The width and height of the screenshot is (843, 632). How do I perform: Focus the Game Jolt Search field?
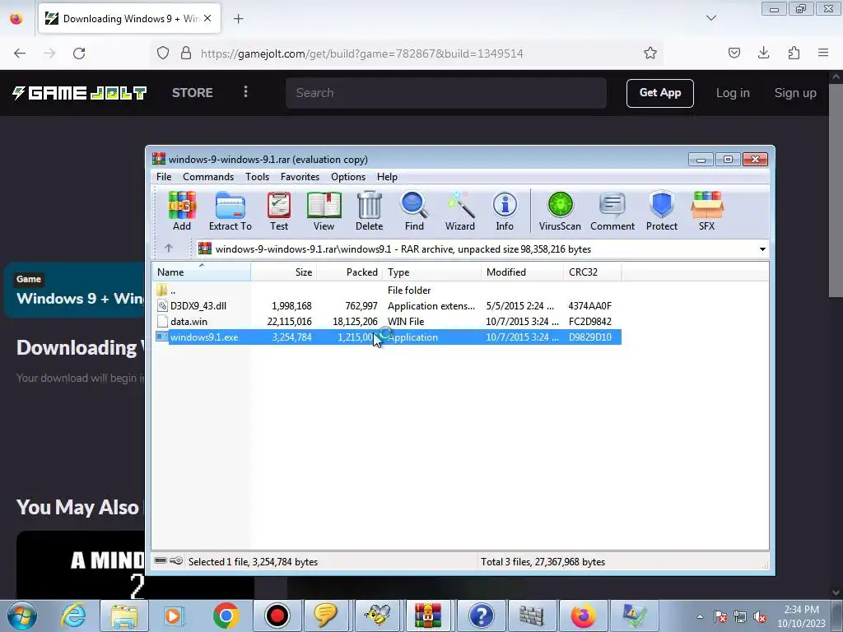pyautogui.click(x=446, y=93)
